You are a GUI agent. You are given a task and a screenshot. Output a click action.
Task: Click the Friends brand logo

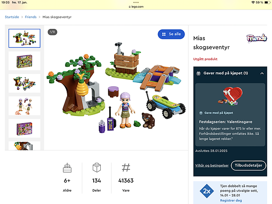point(256,38)
